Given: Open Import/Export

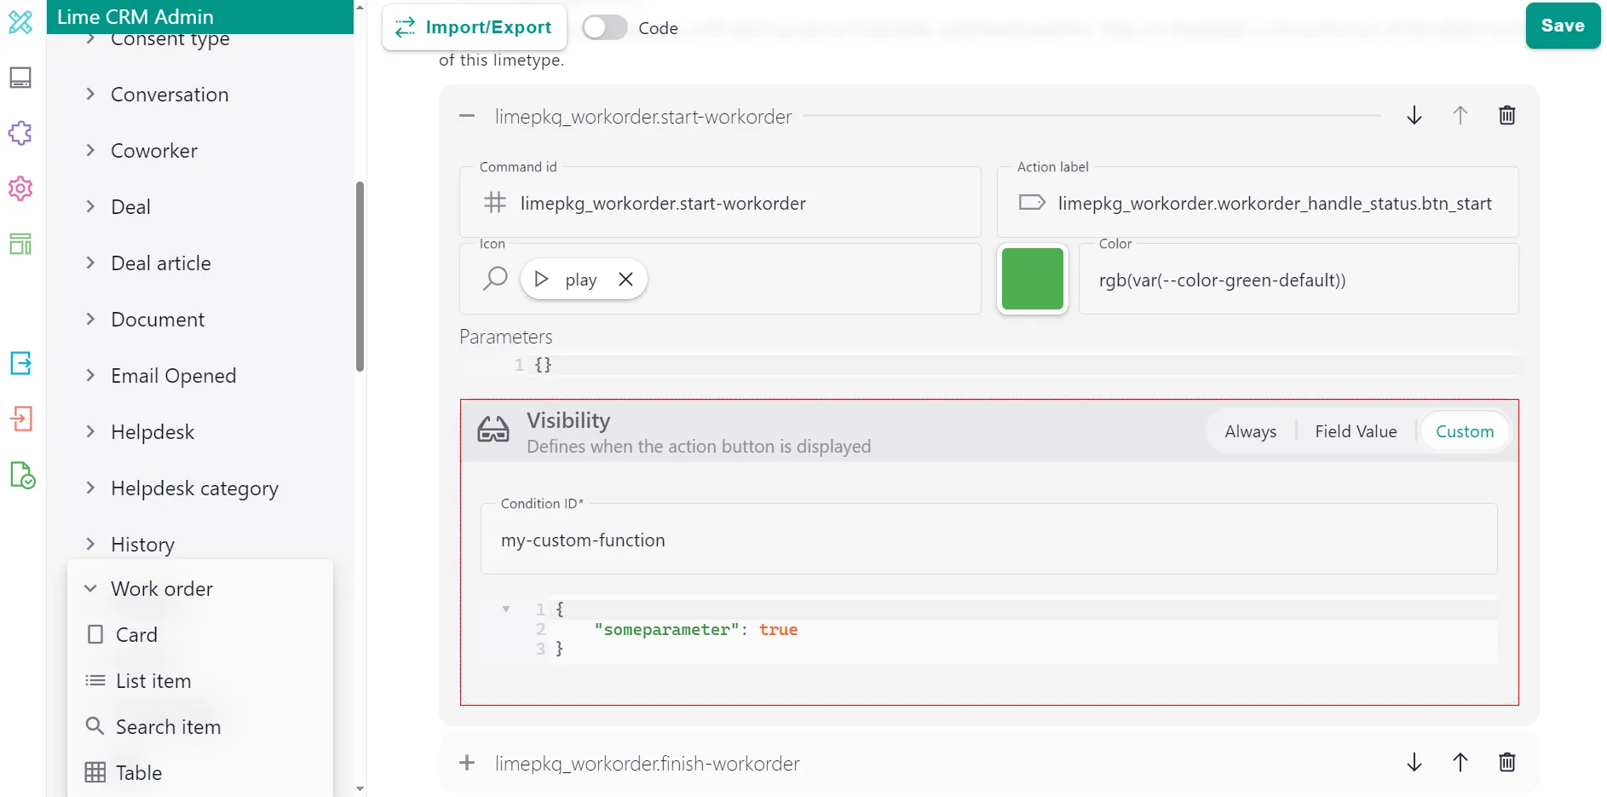Looking at the screenshot, I should tap(474, 27).
